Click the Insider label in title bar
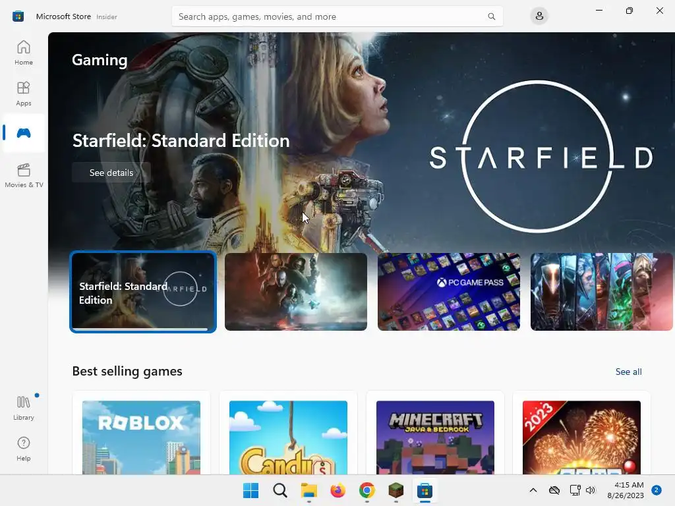 (106, 16)
